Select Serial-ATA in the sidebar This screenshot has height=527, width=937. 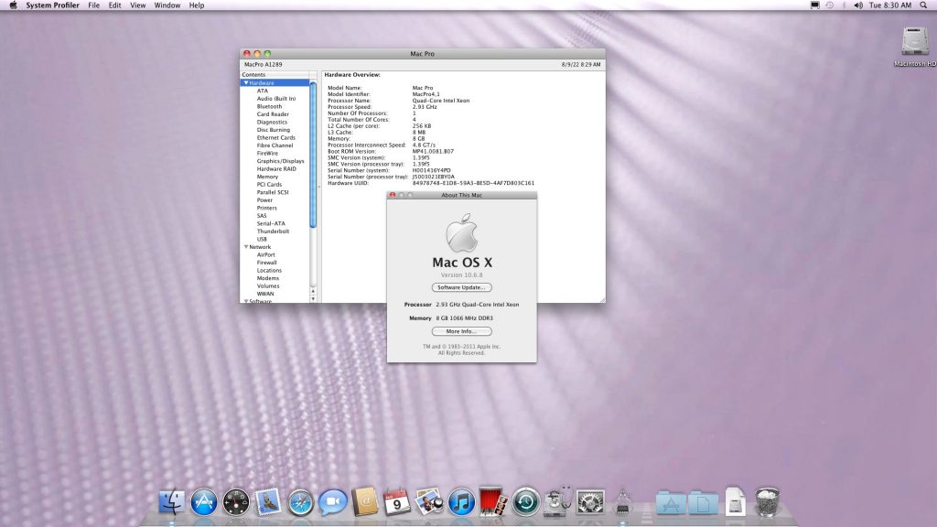271,223
